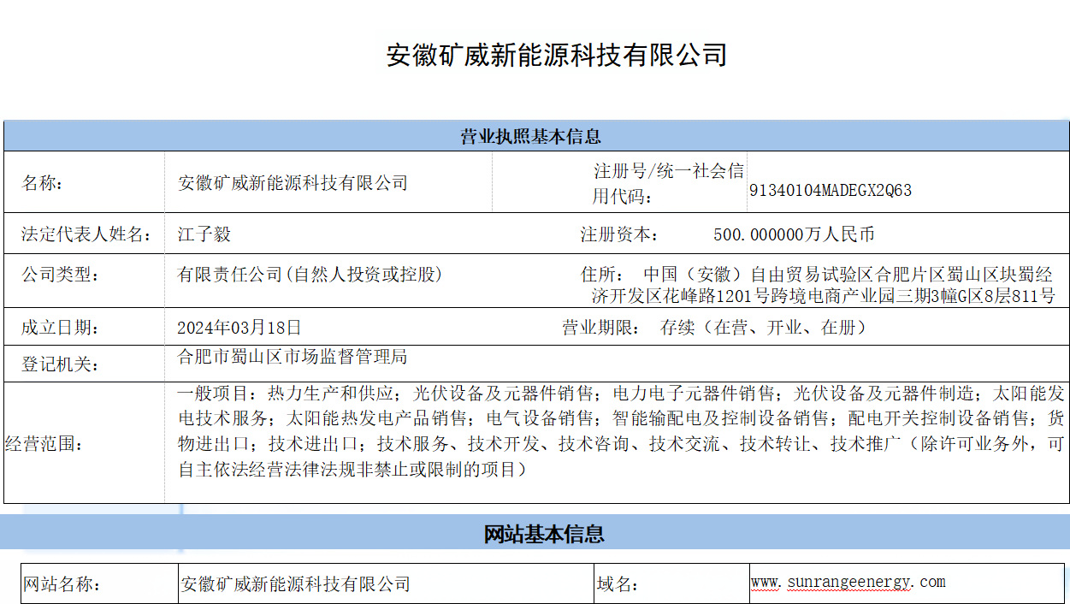1070x604 pixels.
Task: Click the 营业期限： label
Action: click(x=600, y=328)
